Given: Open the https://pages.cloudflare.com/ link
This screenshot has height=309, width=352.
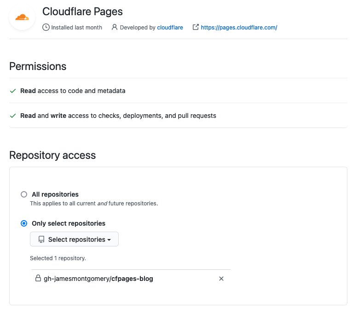Looking at the screenshot, I should tap(239, 28).
